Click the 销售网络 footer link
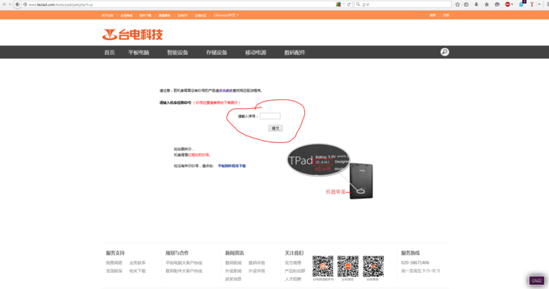Screen dimensions: 549x289 point(114,263)
